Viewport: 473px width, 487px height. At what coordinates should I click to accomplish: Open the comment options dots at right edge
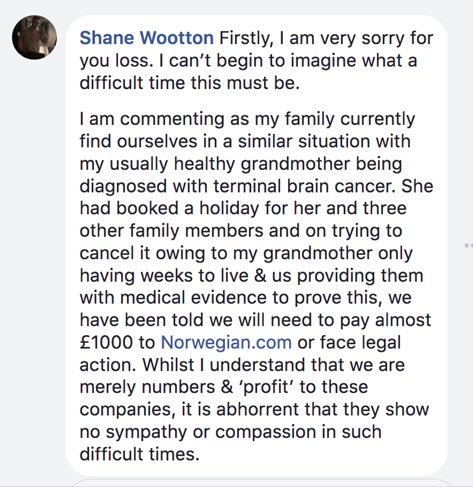tap(468, 245)
